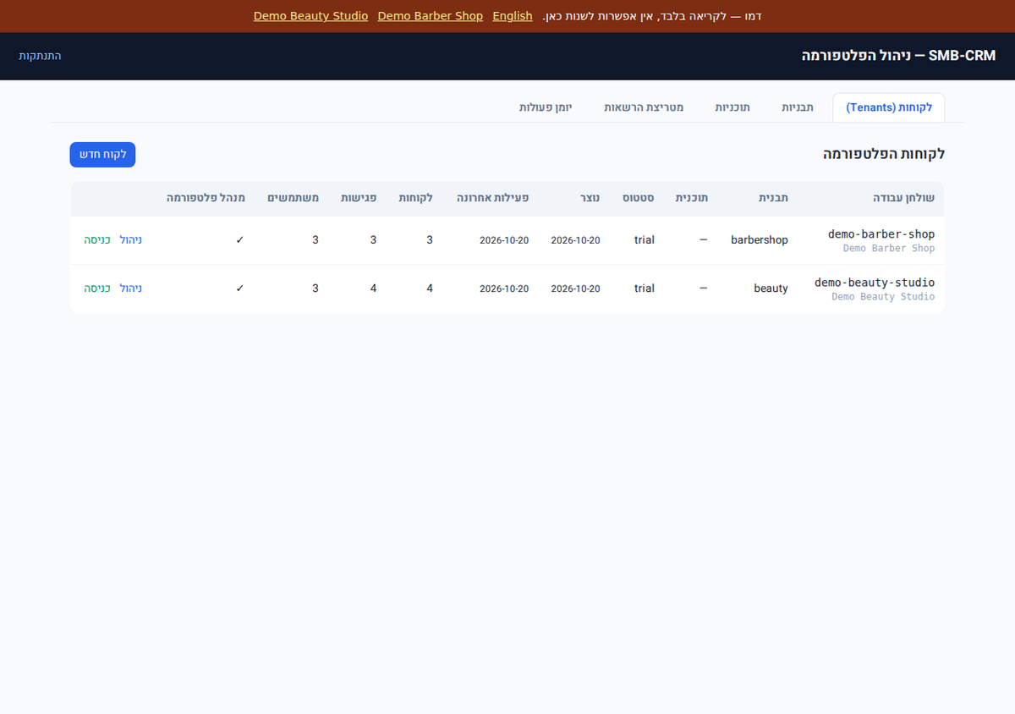Click the מנהל פלטפורמה column header
Image resolution: width=1015 pixels, height=714 pixels.
[x=206, y=197]
